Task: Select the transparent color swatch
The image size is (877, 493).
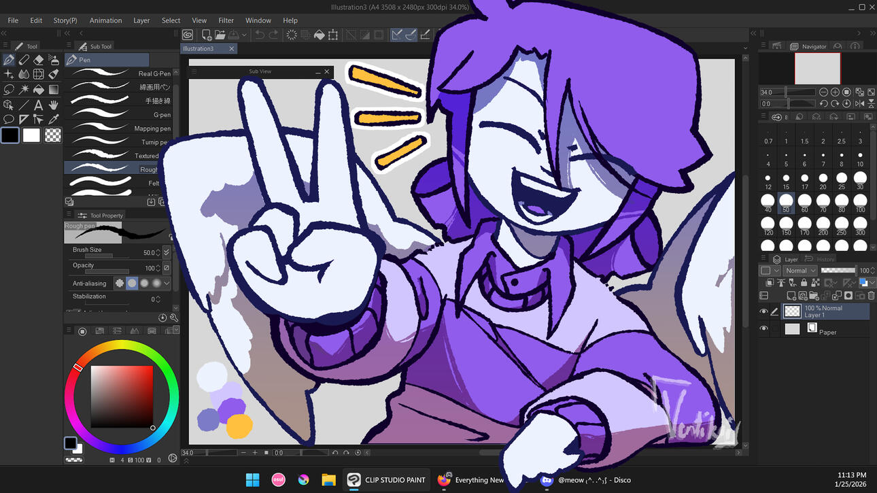Action: point(53,135)
